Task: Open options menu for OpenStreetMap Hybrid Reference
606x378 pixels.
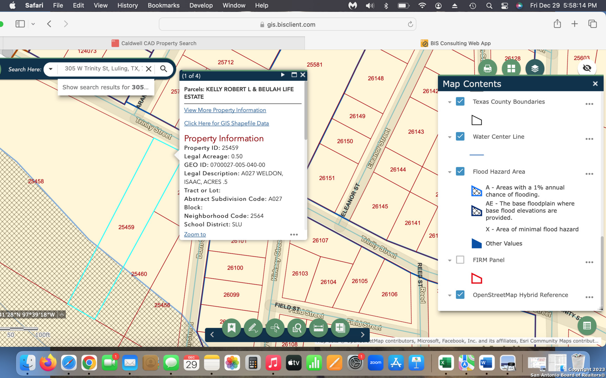Action: (x=589, y=297)
